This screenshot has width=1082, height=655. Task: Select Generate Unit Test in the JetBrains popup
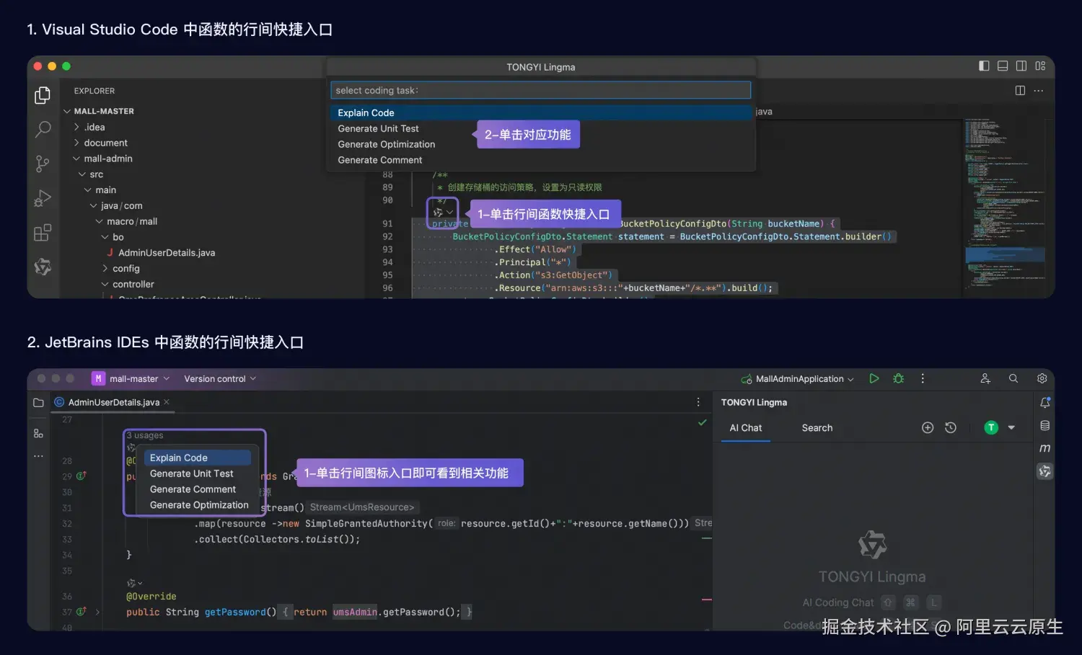click(x=191, y=473)
